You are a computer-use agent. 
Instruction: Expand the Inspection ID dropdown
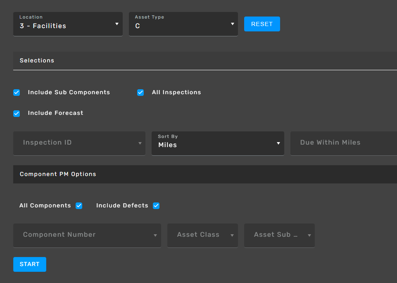tap(79, 143)
